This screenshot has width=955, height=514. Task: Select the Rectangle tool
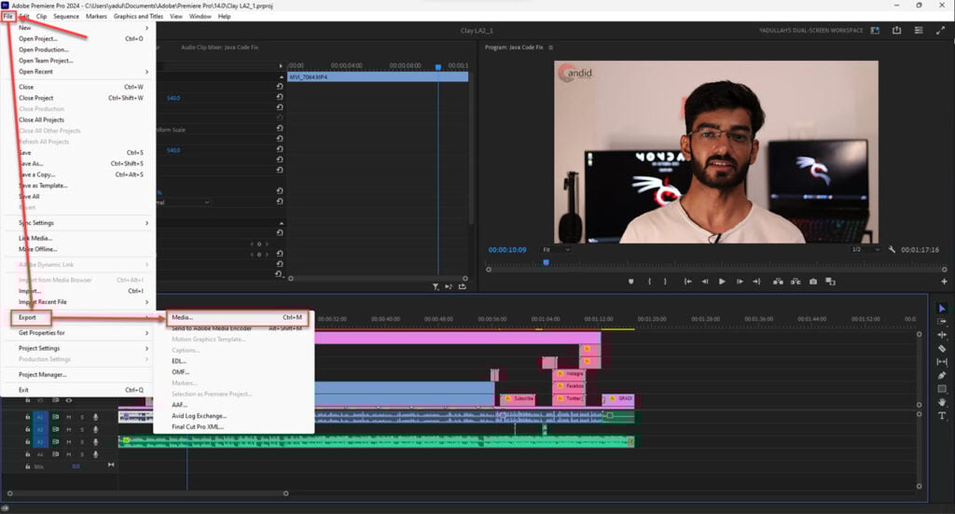[942, 389]
